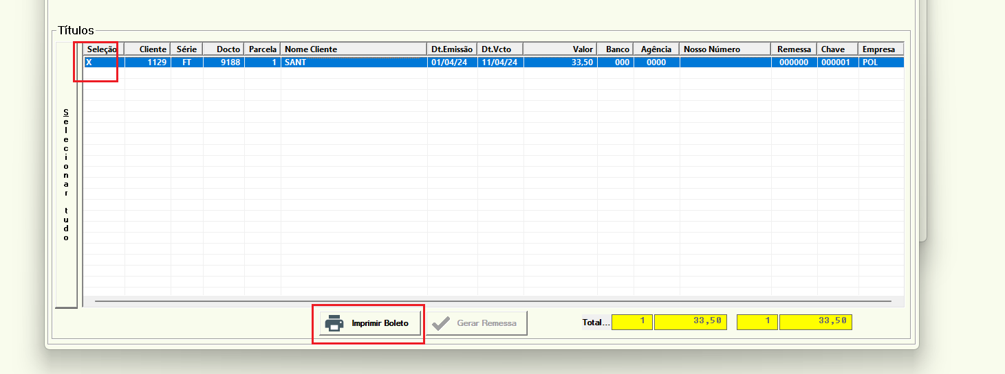Sort by Cliente column header
1005x374 pixels.
pos(148,49)
